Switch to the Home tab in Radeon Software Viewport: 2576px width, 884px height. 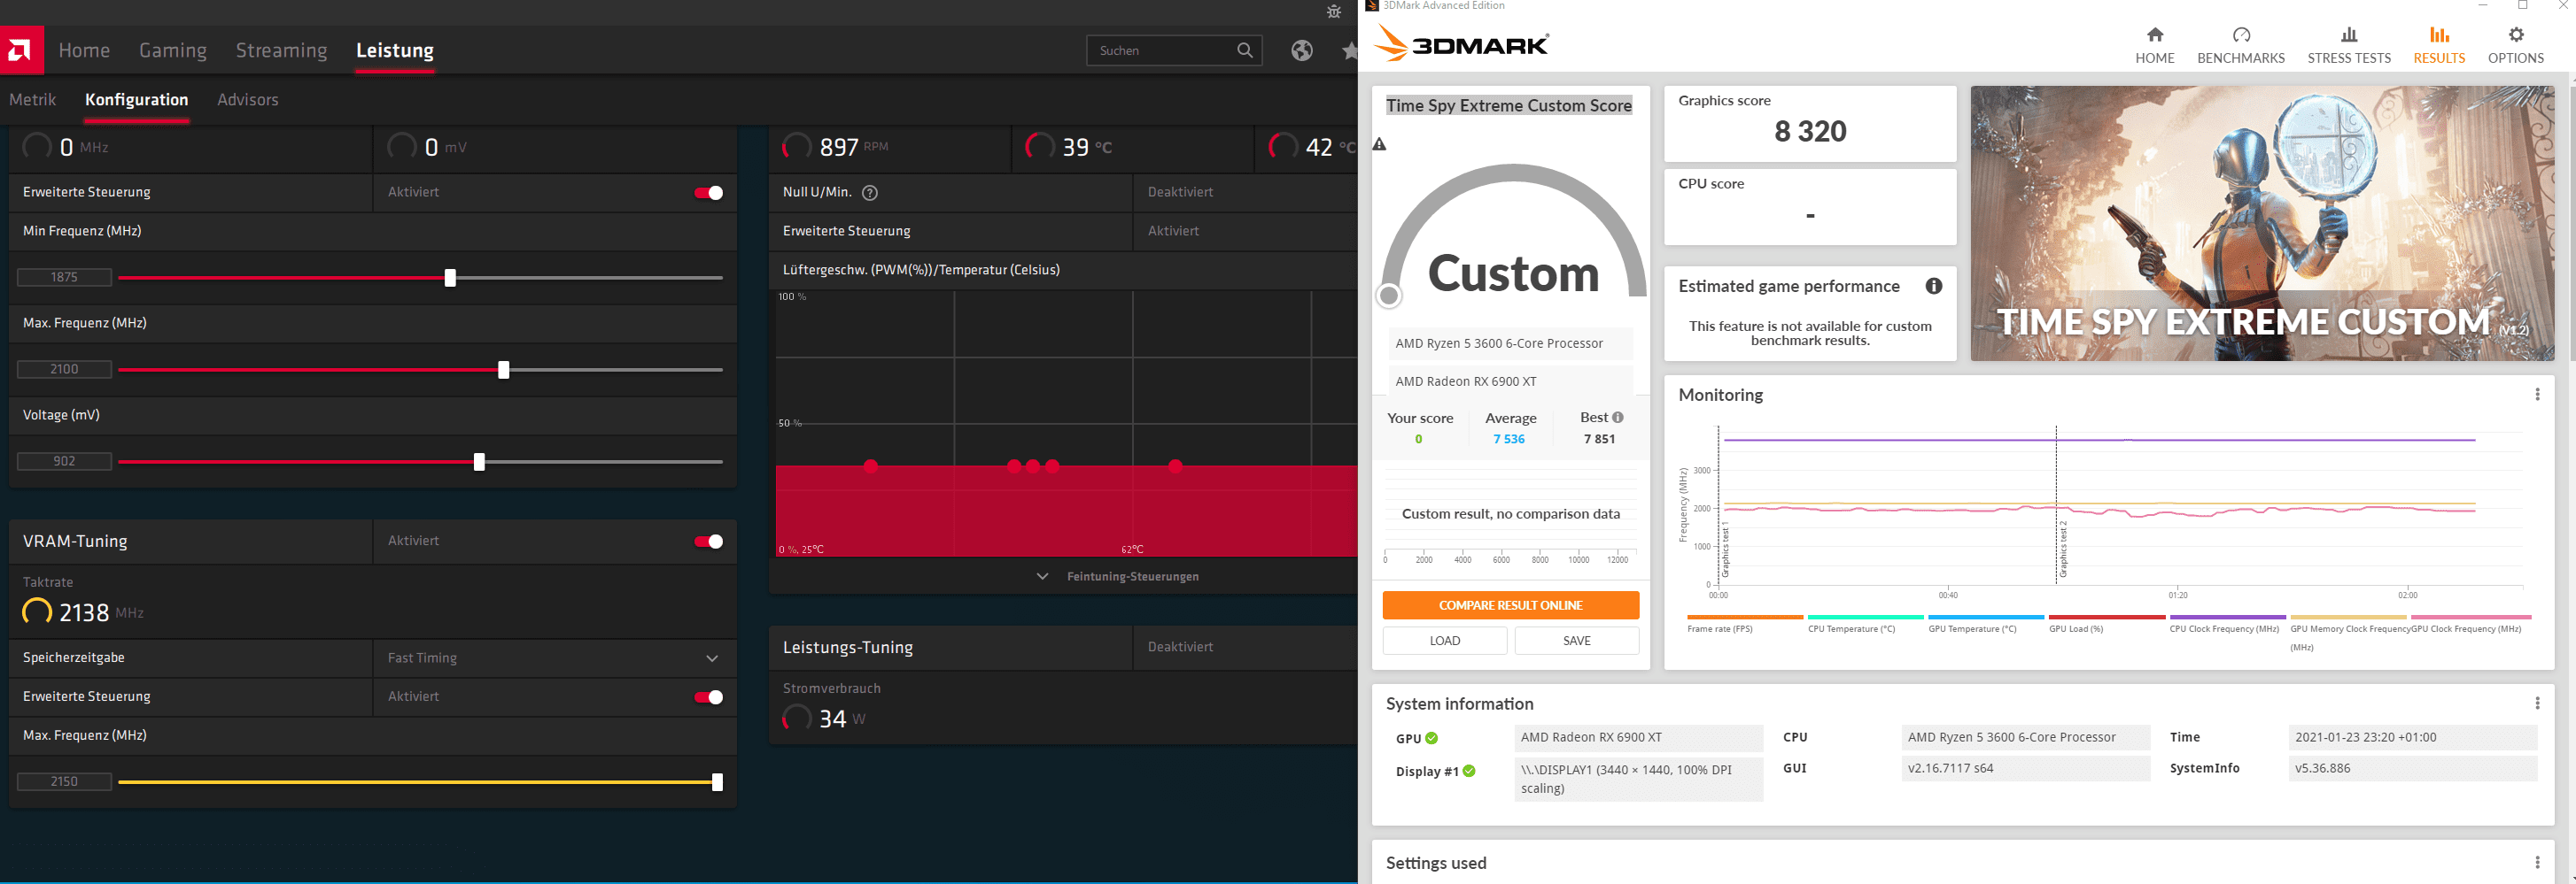[x=84, y=50]
